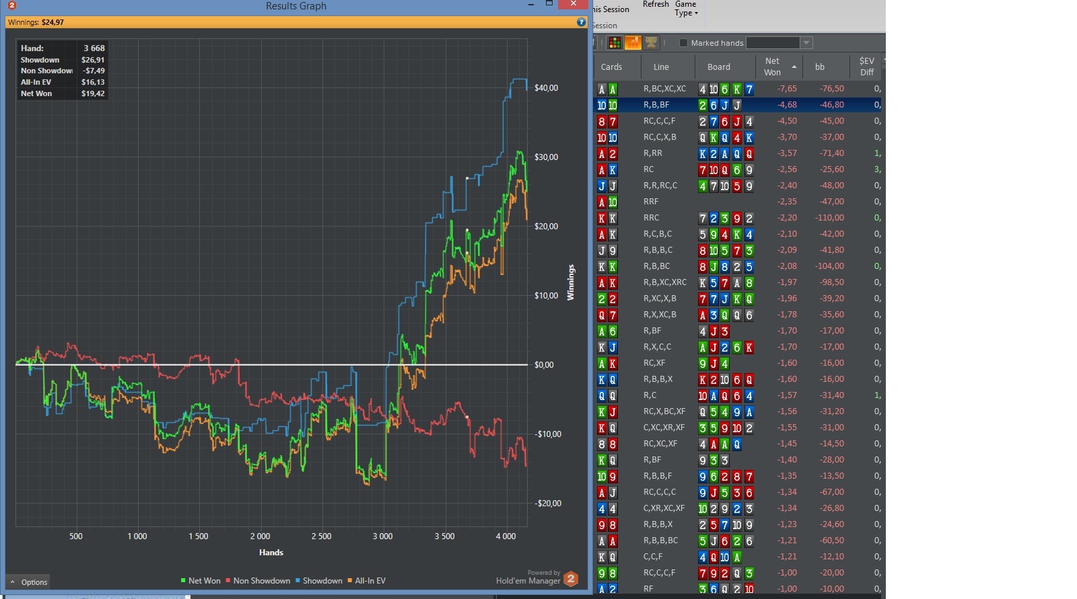Toggle the All-In EV legend series
Viewport: 1077px width, 599px height.
[x=366, y=581]
